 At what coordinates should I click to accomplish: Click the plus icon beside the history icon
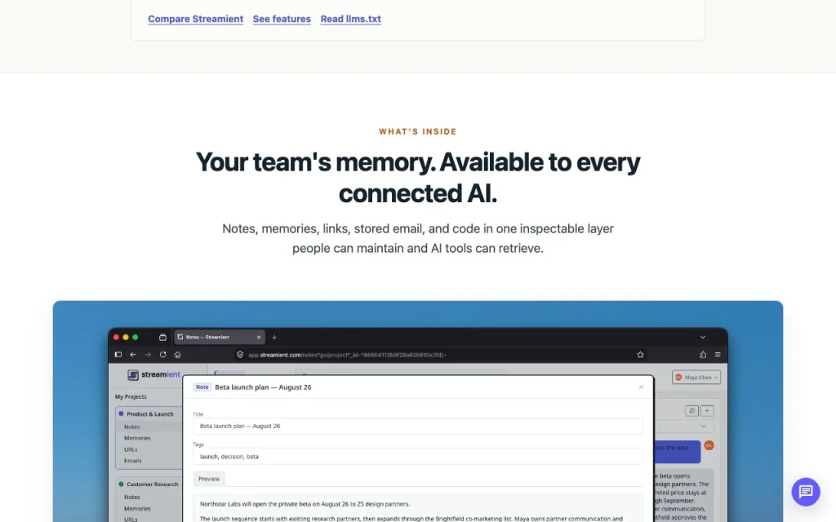tap(707, 411)
